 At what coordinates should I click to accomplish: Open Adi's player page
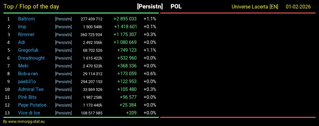coord(21,42)
